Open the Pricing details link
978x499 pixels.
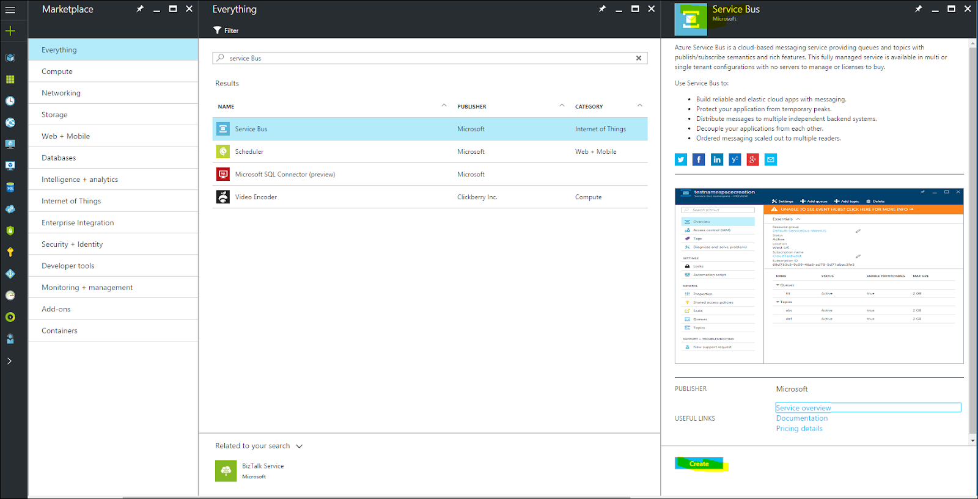click(x=799, y=429)
